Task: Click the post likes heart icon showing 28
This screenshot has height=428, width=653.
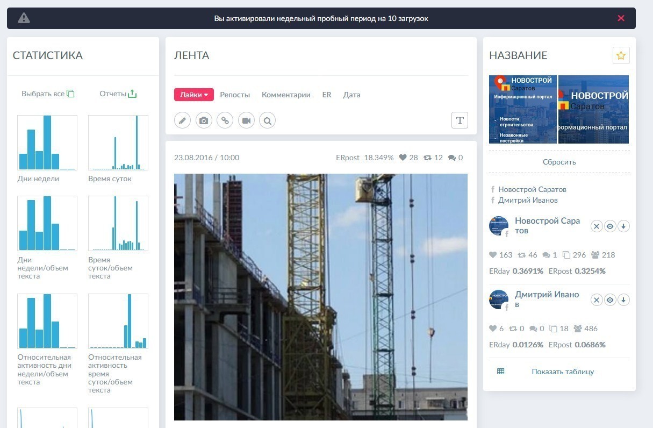Action: [x=403, y=158]
